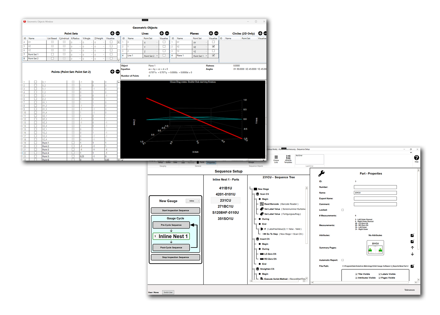Select part 231CU in the parts list

point(225,200)
